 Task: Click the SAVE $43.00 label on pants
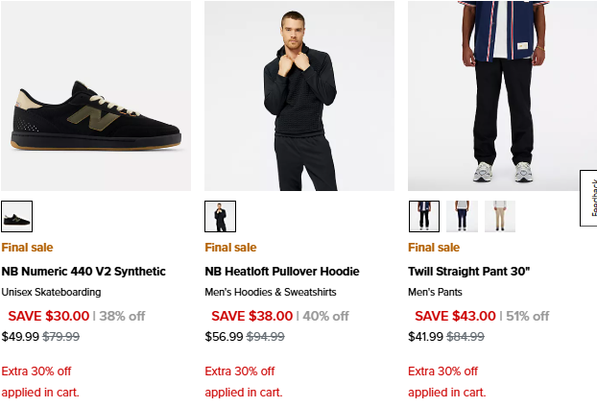455,316
